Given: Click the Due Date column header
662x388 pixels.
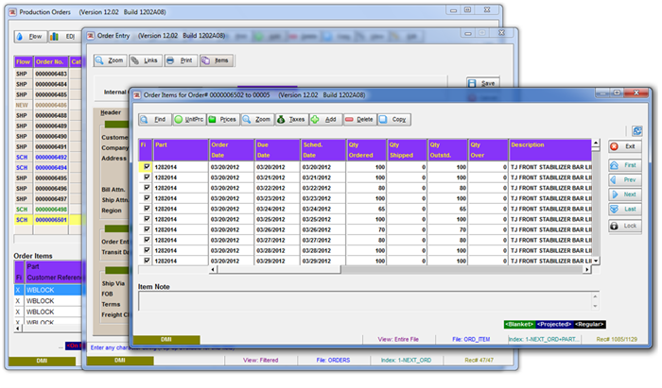Looking at the screenshot, I should point(277,150).
